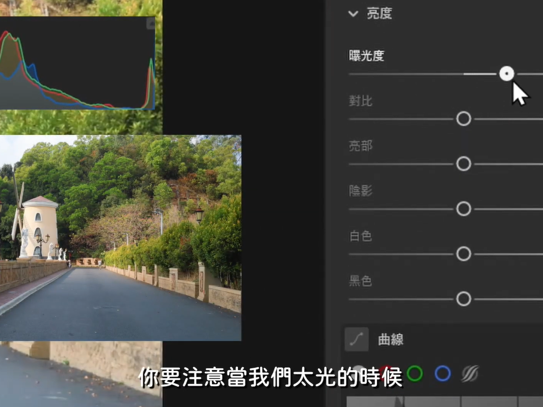543x407 pixels.
Task: Click the curve tool icon beside 曲線
Action: [x=356, y=339]
